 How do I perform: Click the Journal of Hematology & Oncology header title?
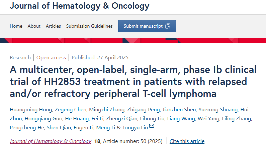coord(80,6)
